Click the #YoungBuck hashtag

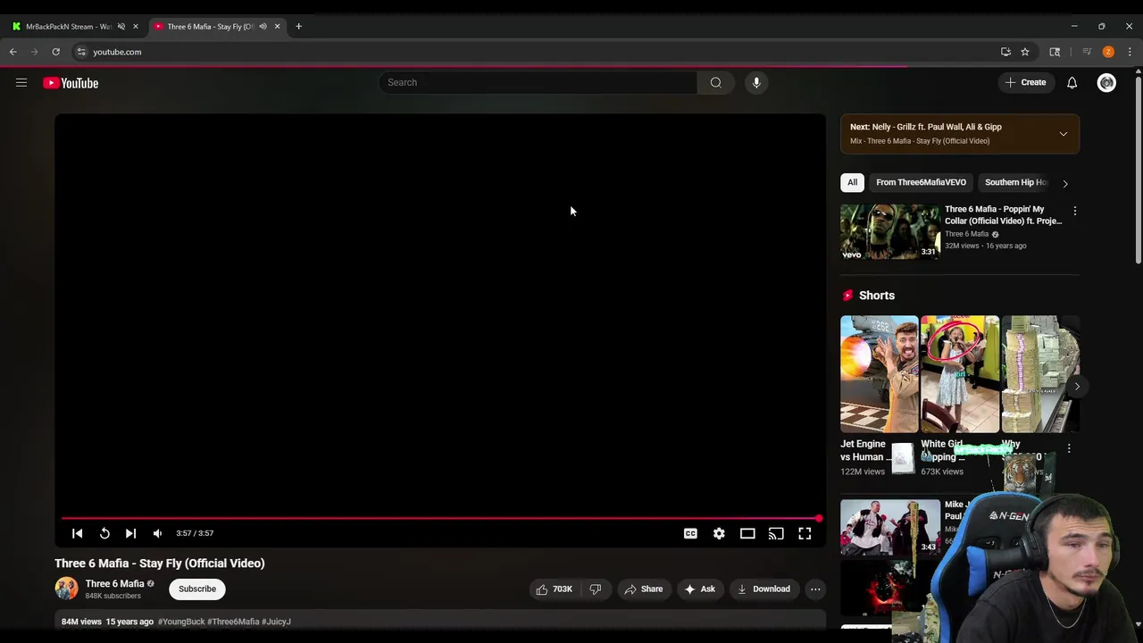click(x=181, y=622)
